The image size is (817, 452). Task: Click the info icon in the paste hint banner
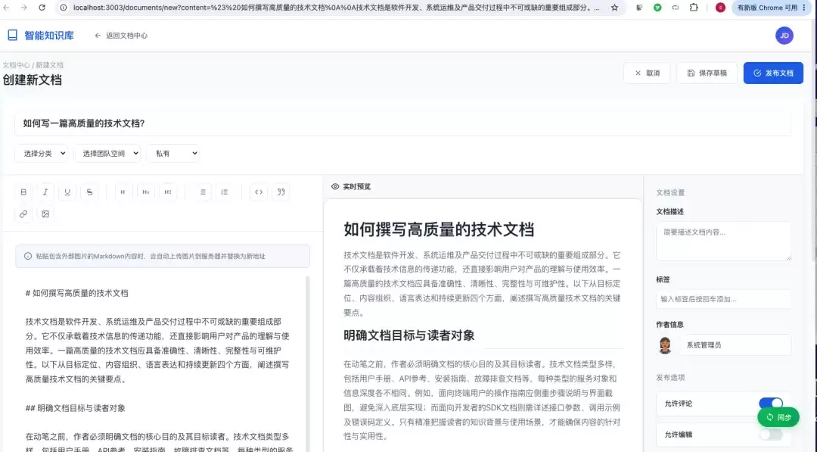(28, 256)
